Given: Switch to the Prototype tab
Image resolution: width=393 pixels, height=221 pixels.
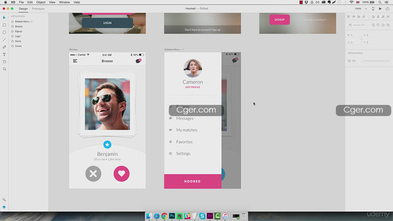Looking at the screenshot, I should click(38, 8).
